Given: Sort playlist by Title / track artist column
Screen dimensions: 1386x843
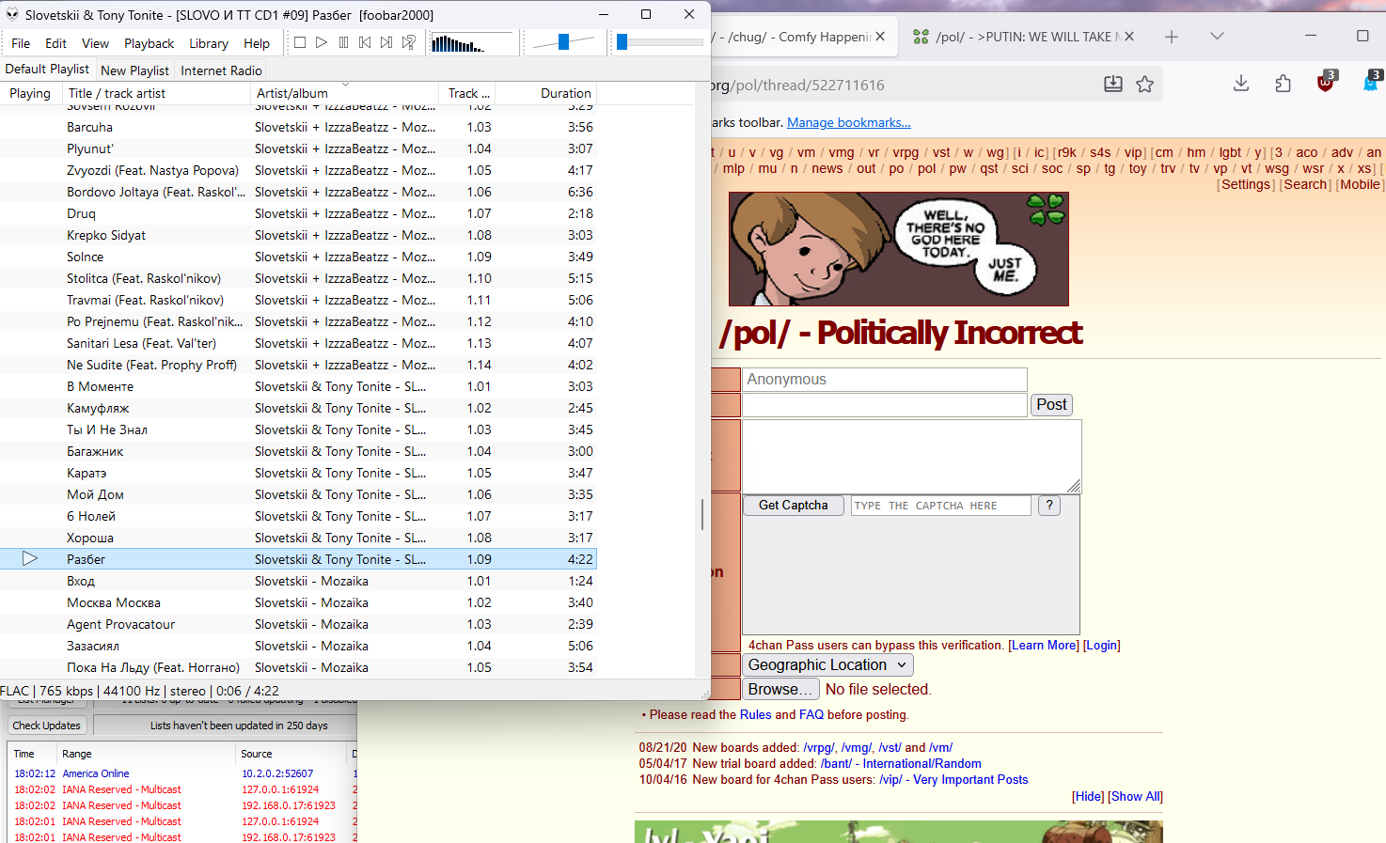Looking at the screenshot, I should (155, 93).
